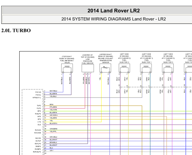
Task: Click the WHT/BLU wire label at pin 1
Action: [53, 91]
